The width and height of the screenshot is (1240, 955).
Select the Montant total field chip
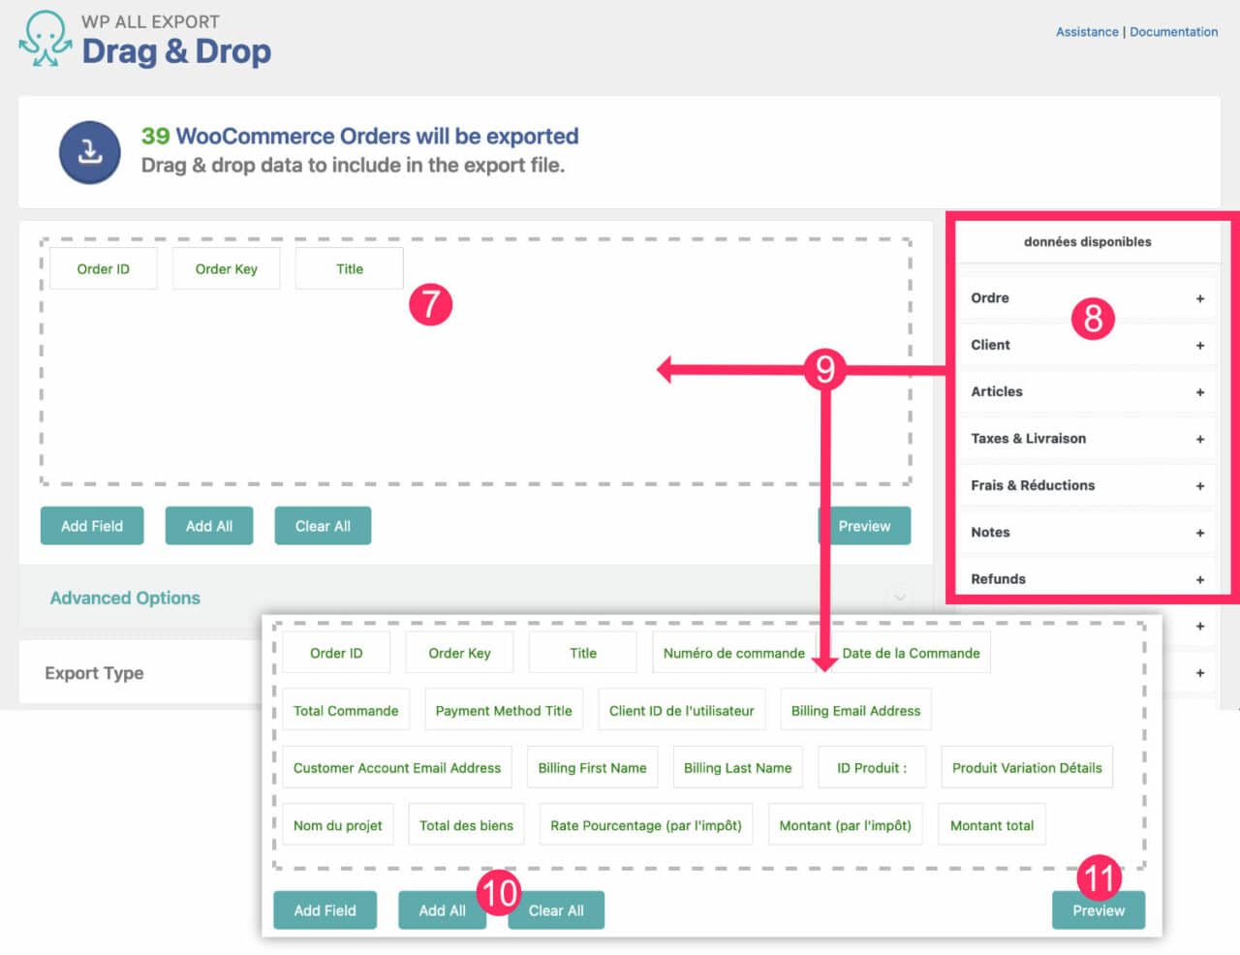(991, 824)
